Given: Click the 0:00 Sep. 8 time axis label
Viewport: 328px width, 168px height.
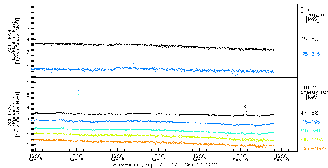Looking at the screenshot, I should 76,158.
